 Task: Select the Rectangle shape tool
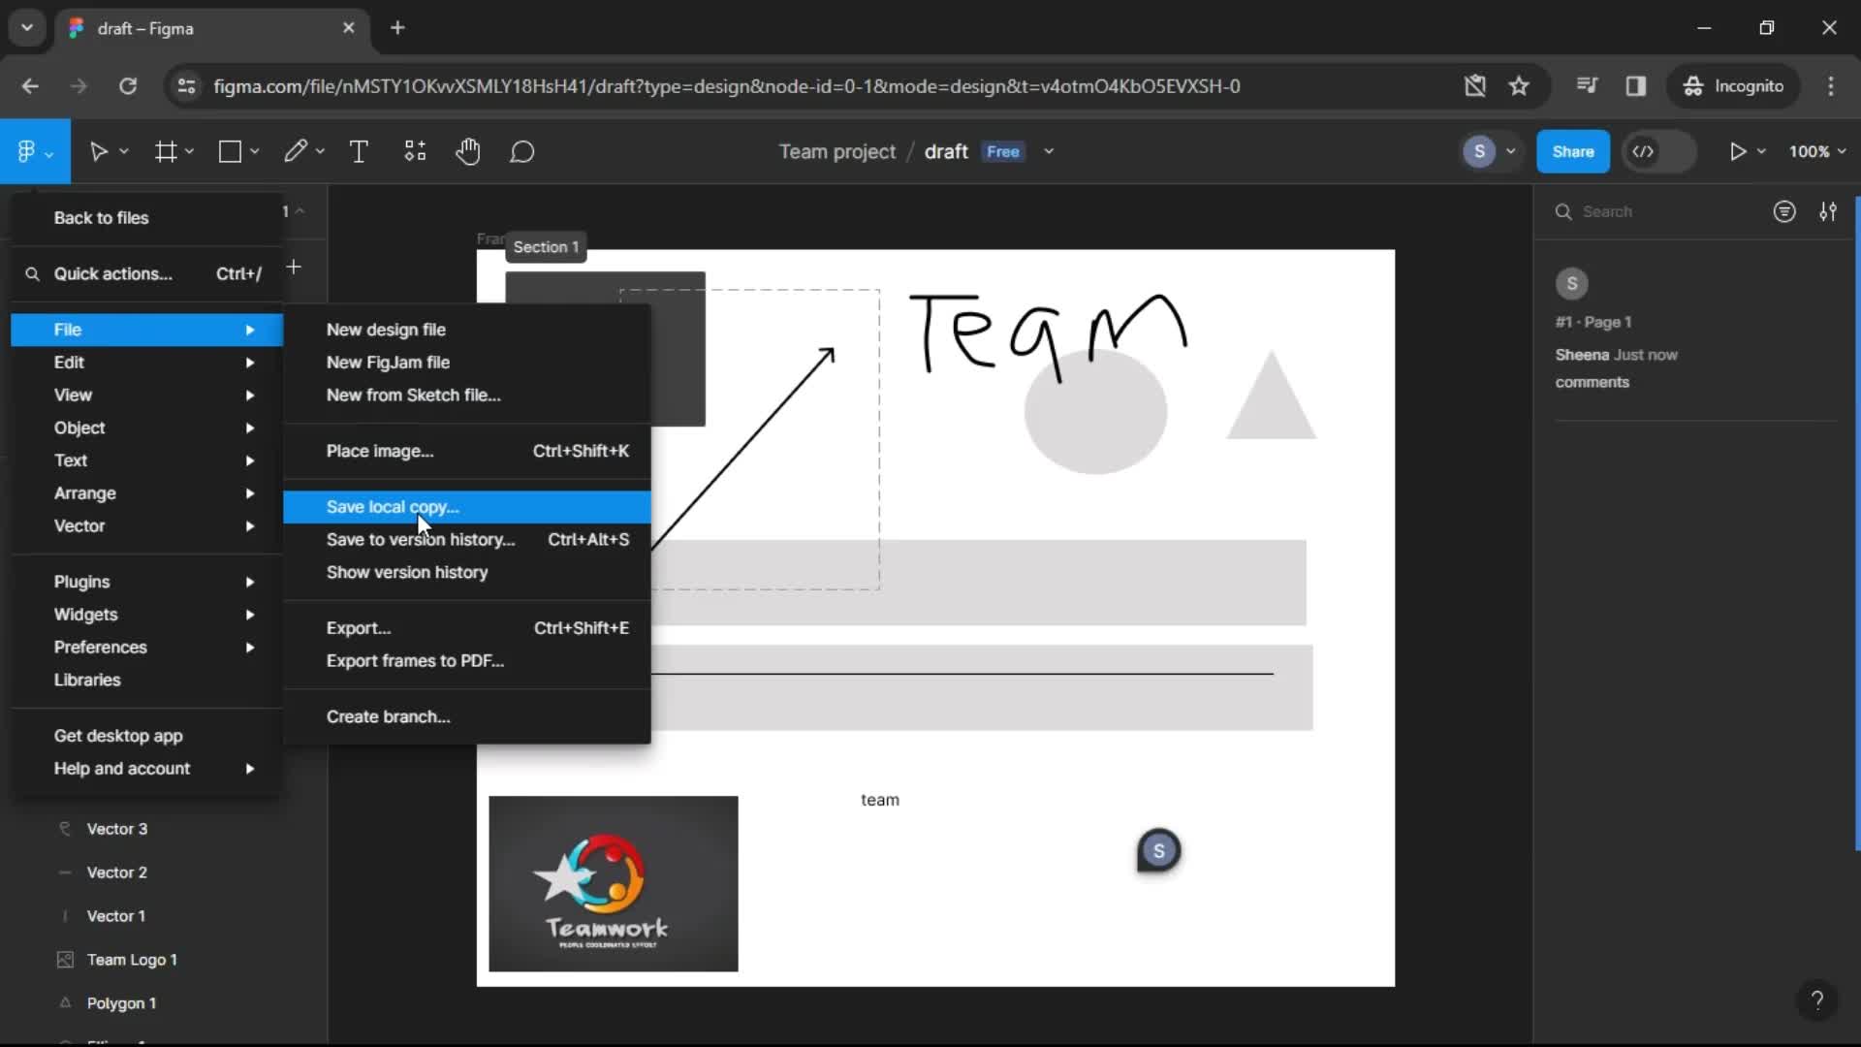230,151
